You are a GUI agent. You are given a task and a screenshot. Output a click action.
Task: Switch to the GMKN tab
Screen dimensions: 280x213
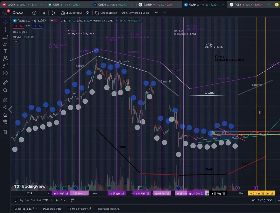(113, 5)
